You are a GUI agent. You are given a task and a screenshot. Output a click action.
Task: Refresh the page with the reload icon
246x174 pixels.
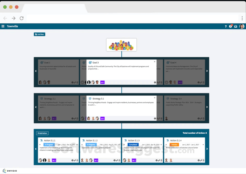pyautogui.click(x=22, y=19)
